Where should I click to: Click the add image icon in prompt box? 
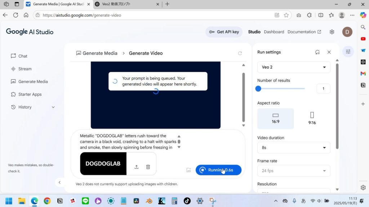point(188,170)
